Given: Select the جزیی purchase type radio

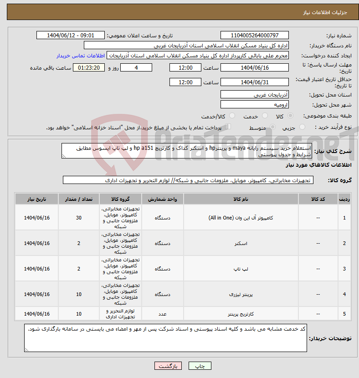Looking at the screenshot, I should point(302,127).
